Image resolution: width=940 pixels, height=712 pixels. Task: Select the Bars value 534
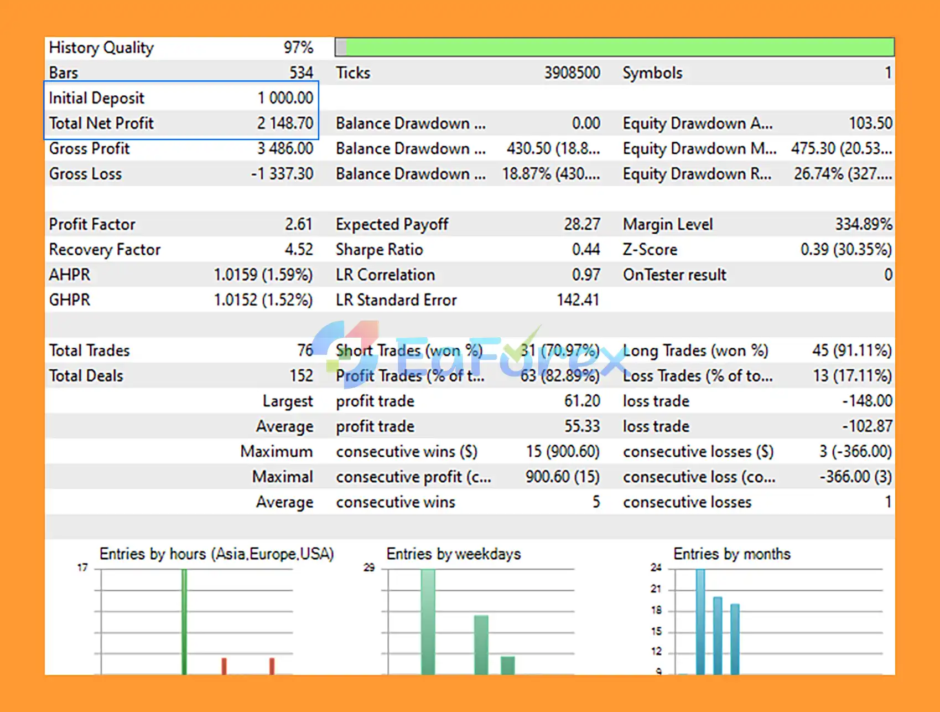click(x=301, y=73)
